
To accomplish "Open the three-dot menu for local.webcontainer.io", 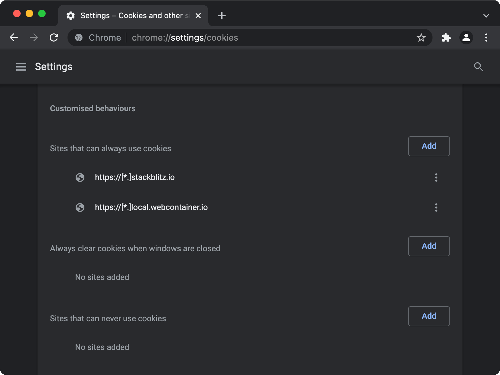I will tap(436, 207).
